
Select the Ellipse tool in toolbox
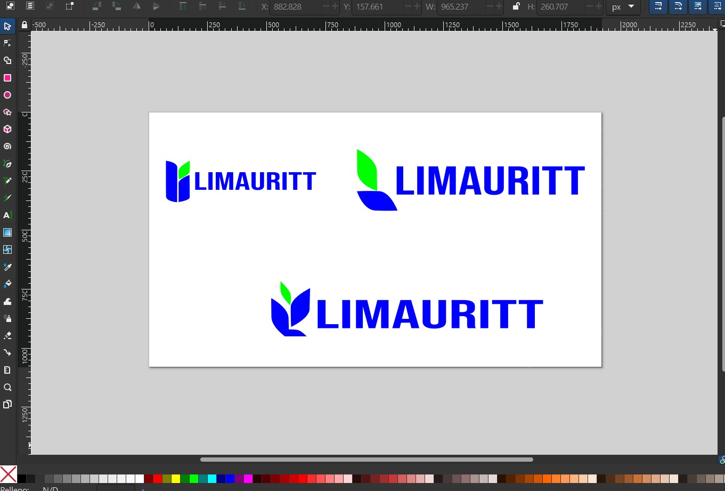[x=7, y=95]
